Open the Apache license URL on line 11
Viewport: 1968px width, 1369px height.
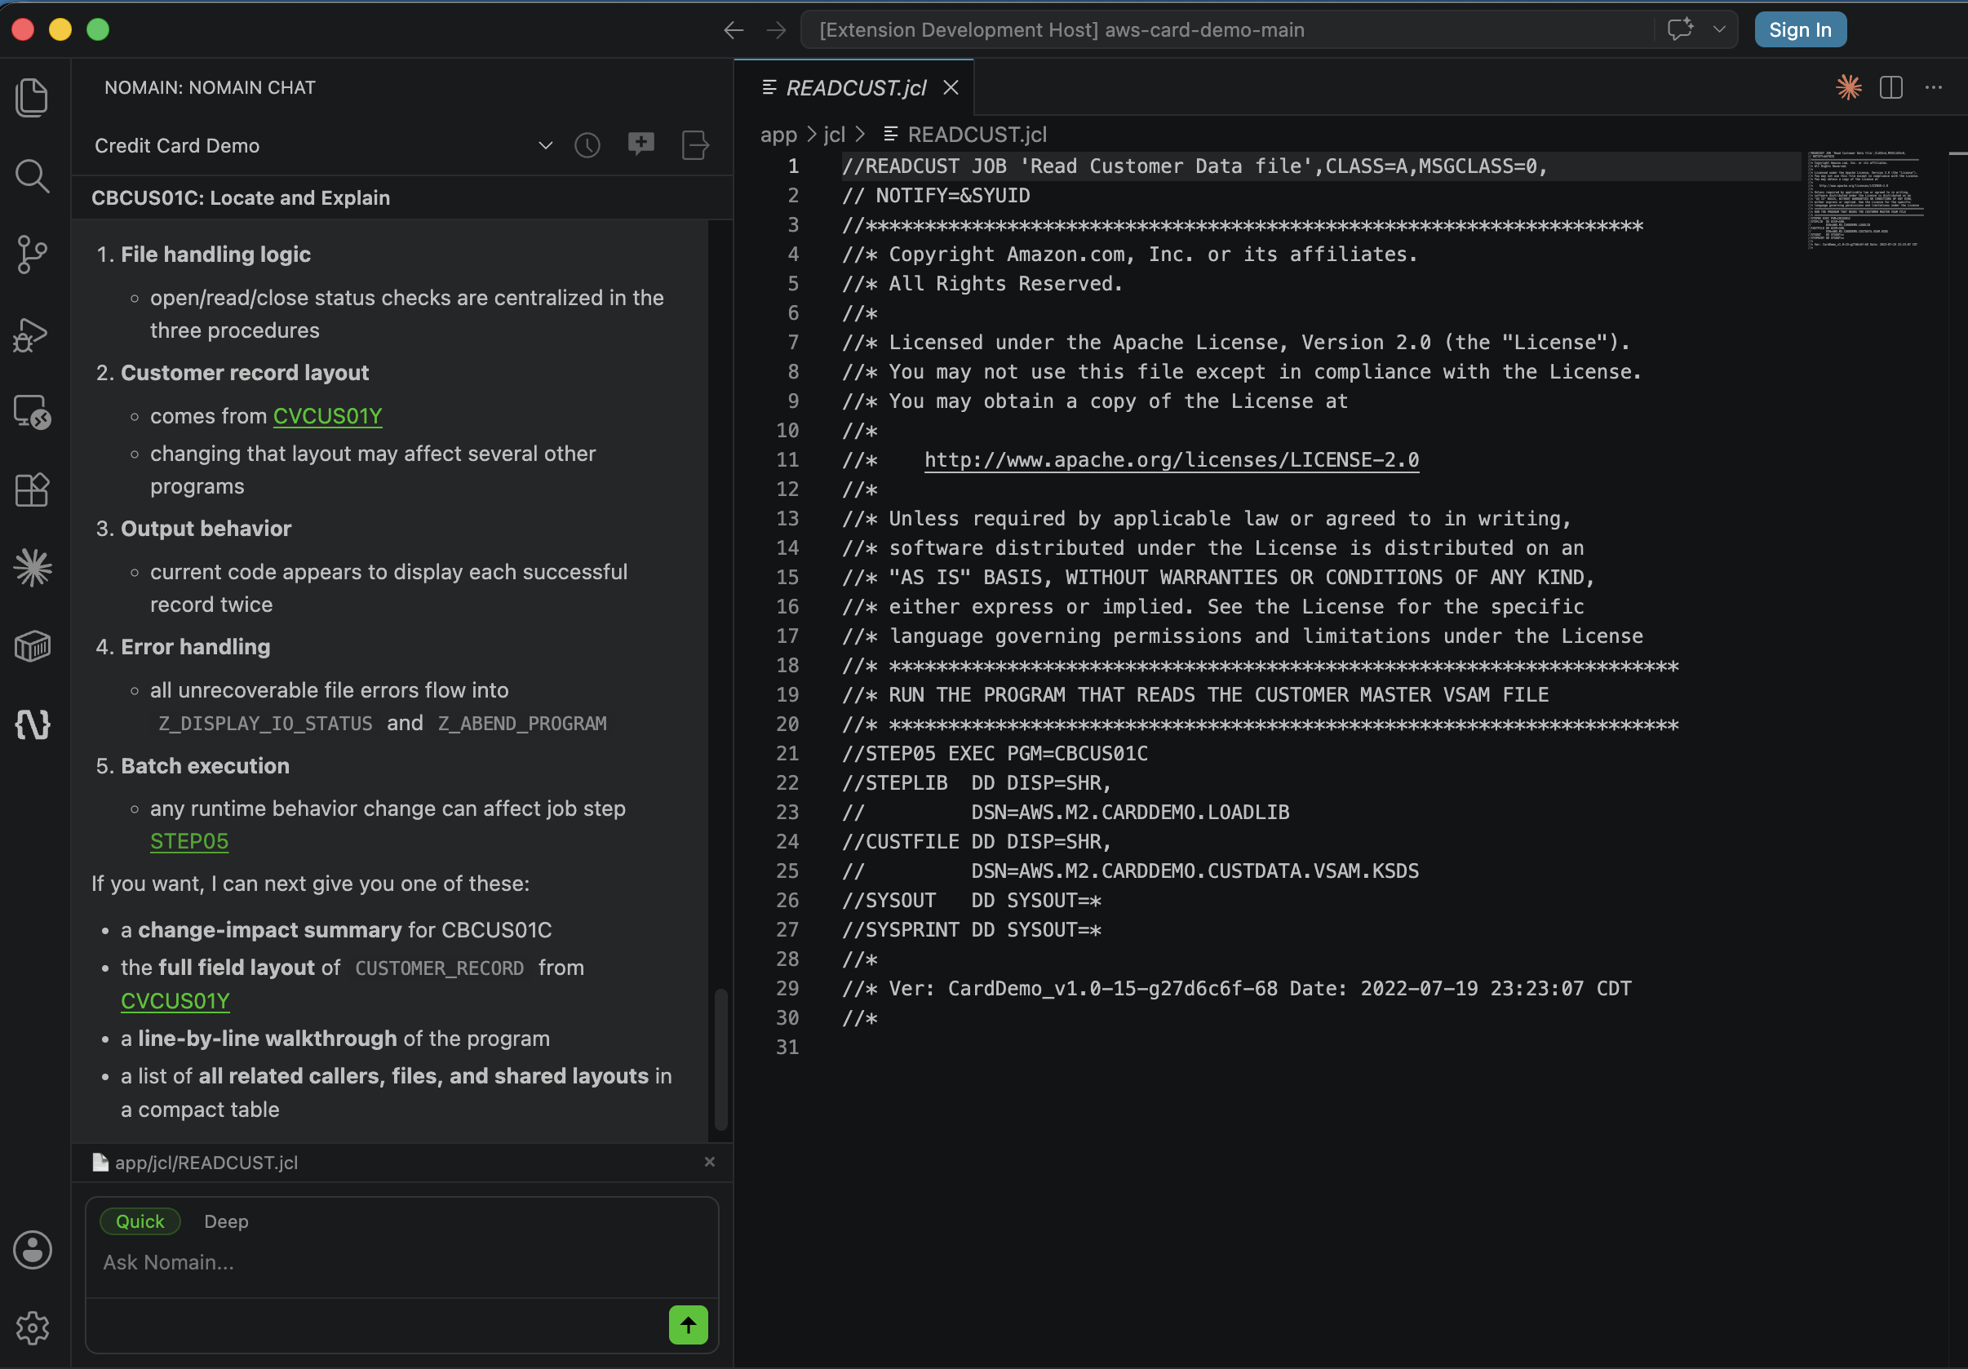click(1172, 459)
